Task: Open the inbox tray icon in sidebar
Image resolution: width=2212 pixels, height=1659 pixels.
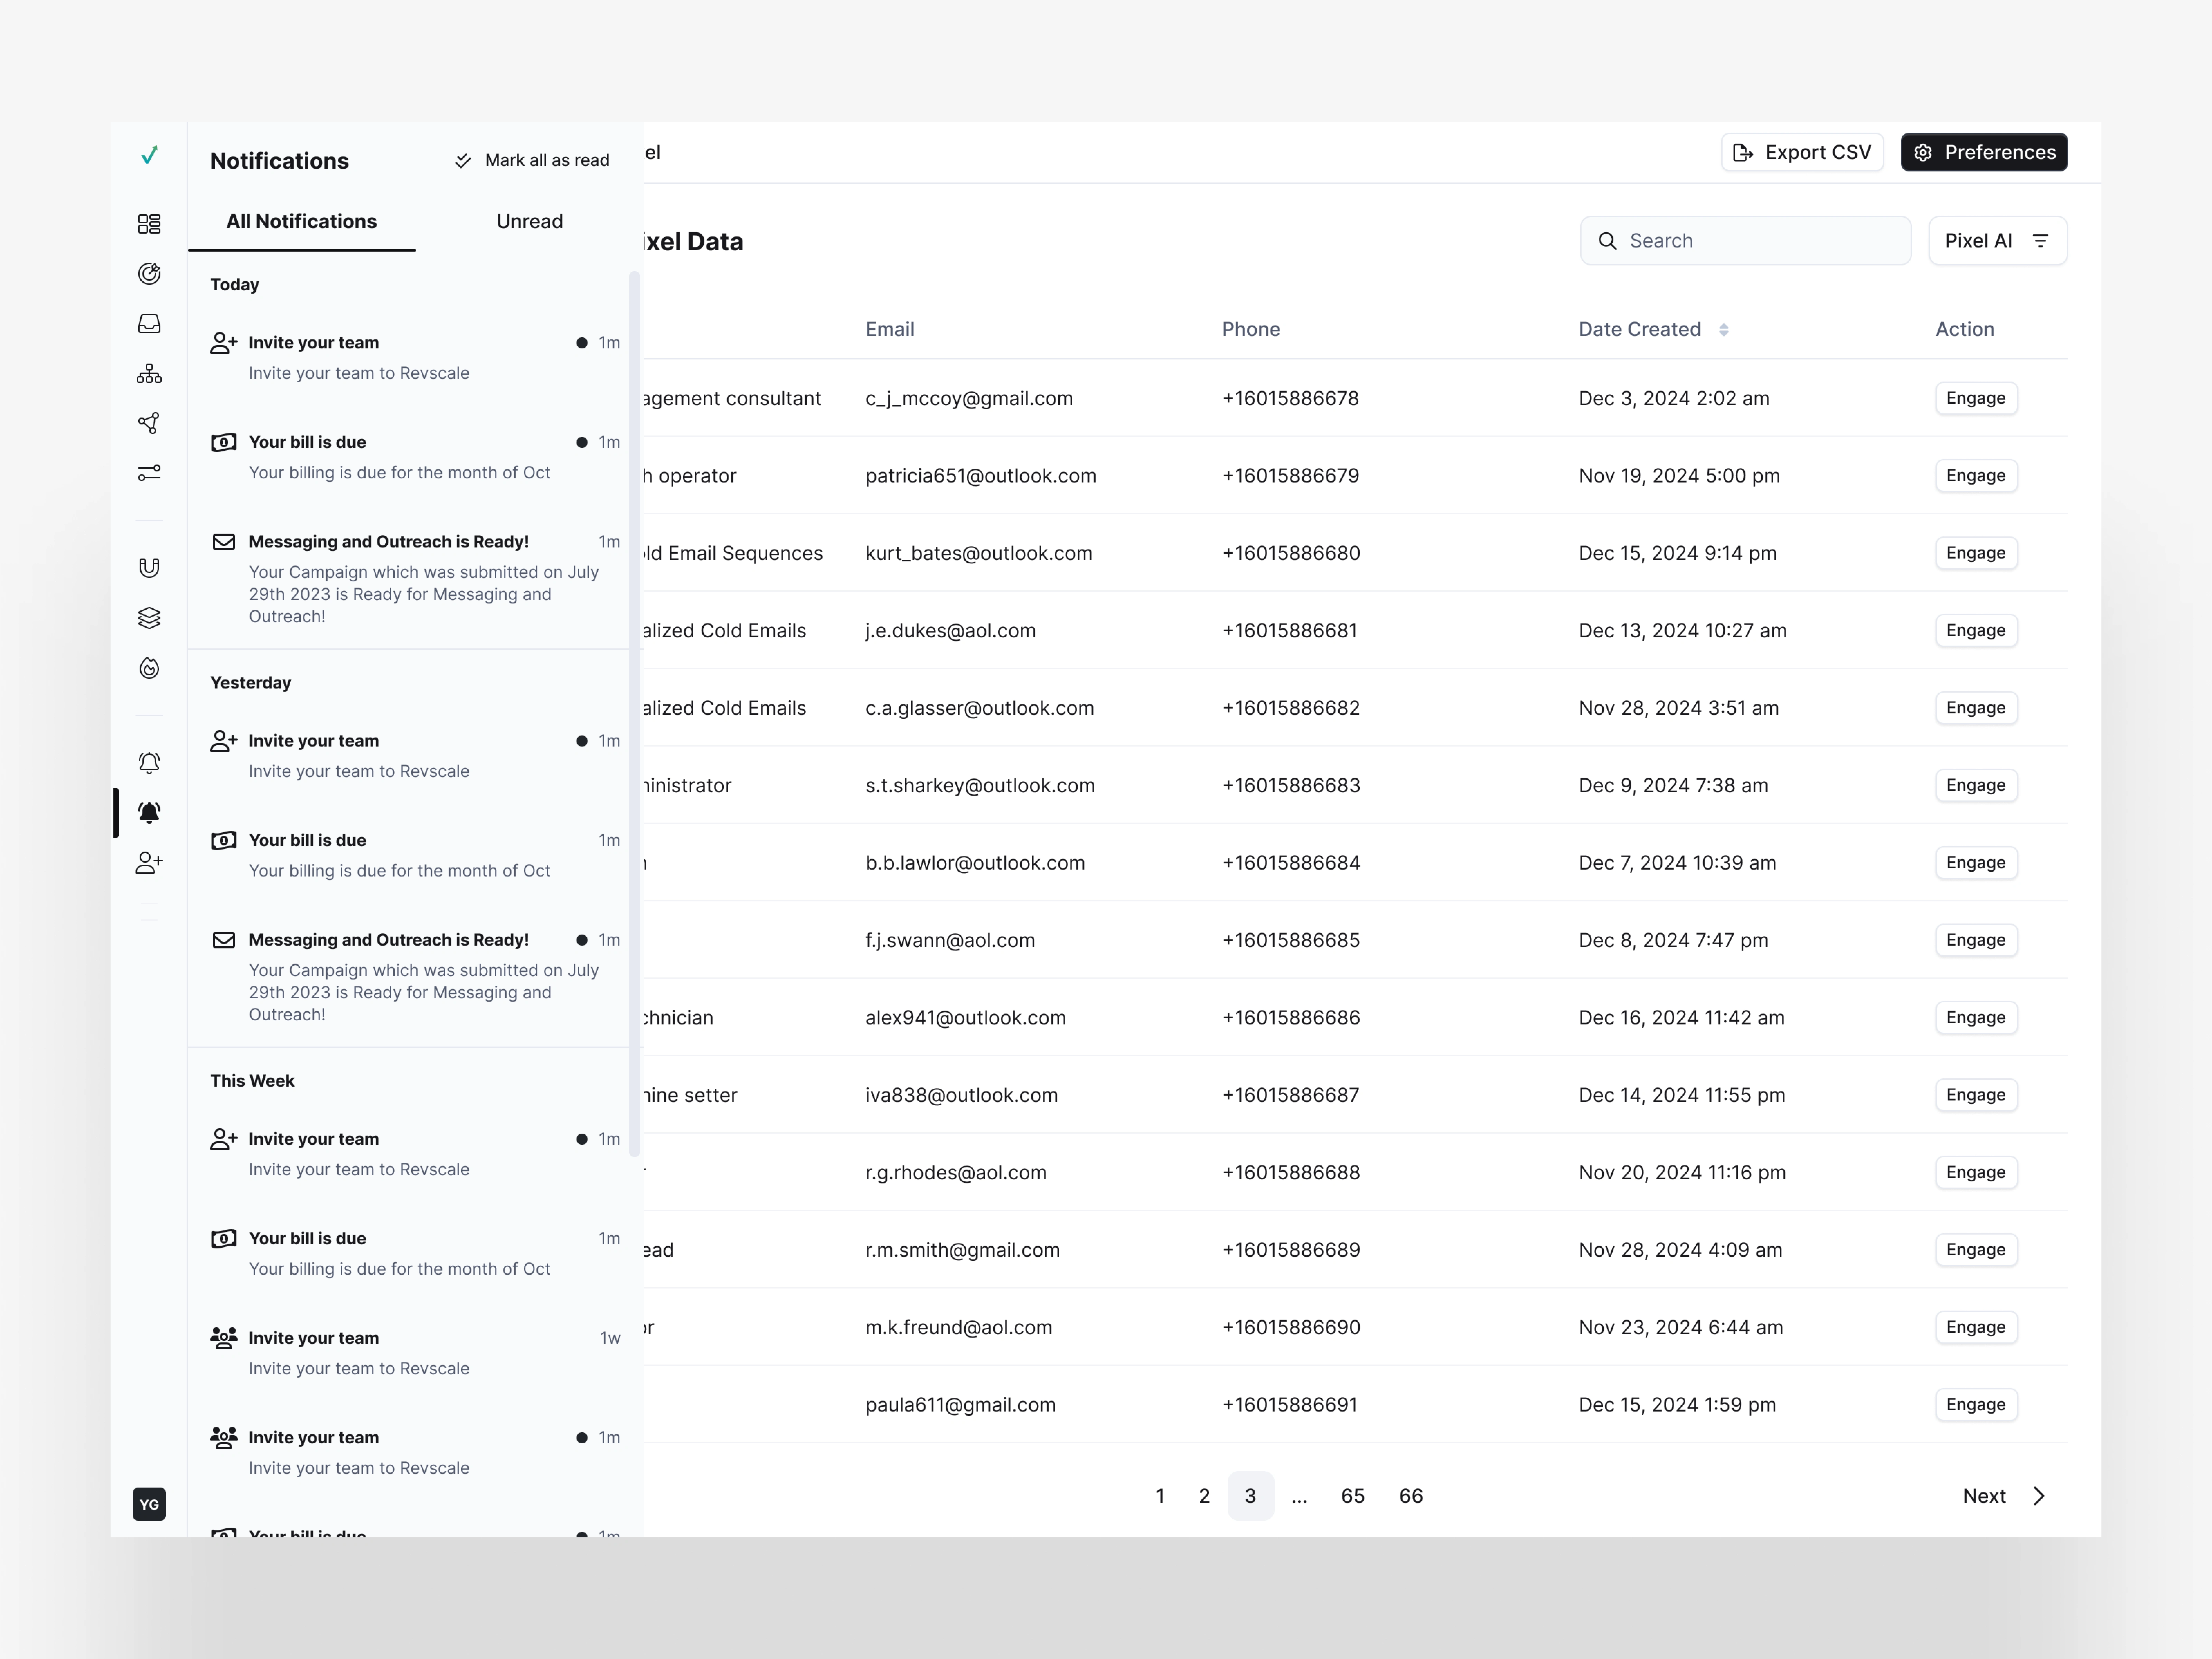Action: (149, 324)
